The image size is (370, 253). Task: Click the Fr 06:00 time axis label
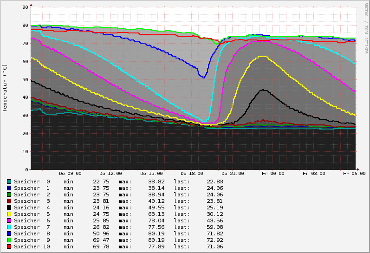coord(354,174)
